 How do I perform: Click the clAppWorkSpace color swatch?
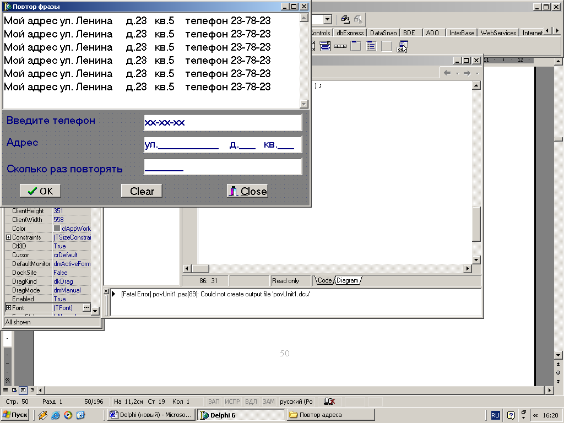point(57,229)
